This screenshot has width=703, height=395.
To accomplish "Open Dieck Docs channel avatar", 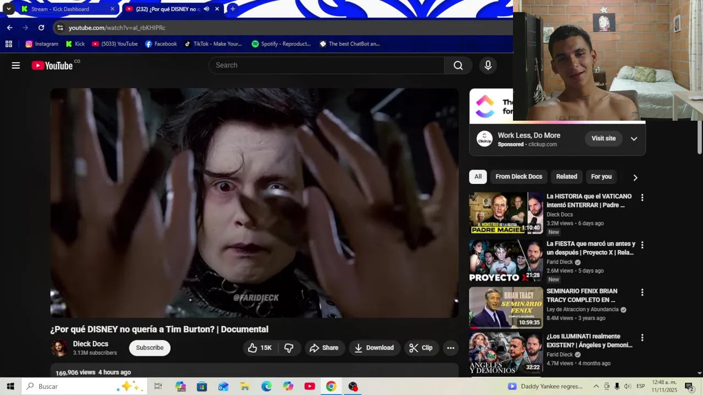I will click(59, 348).
